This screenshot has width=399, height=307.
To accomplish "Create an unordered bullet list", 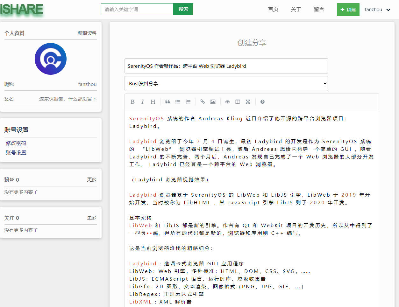I will click(178, 102).
